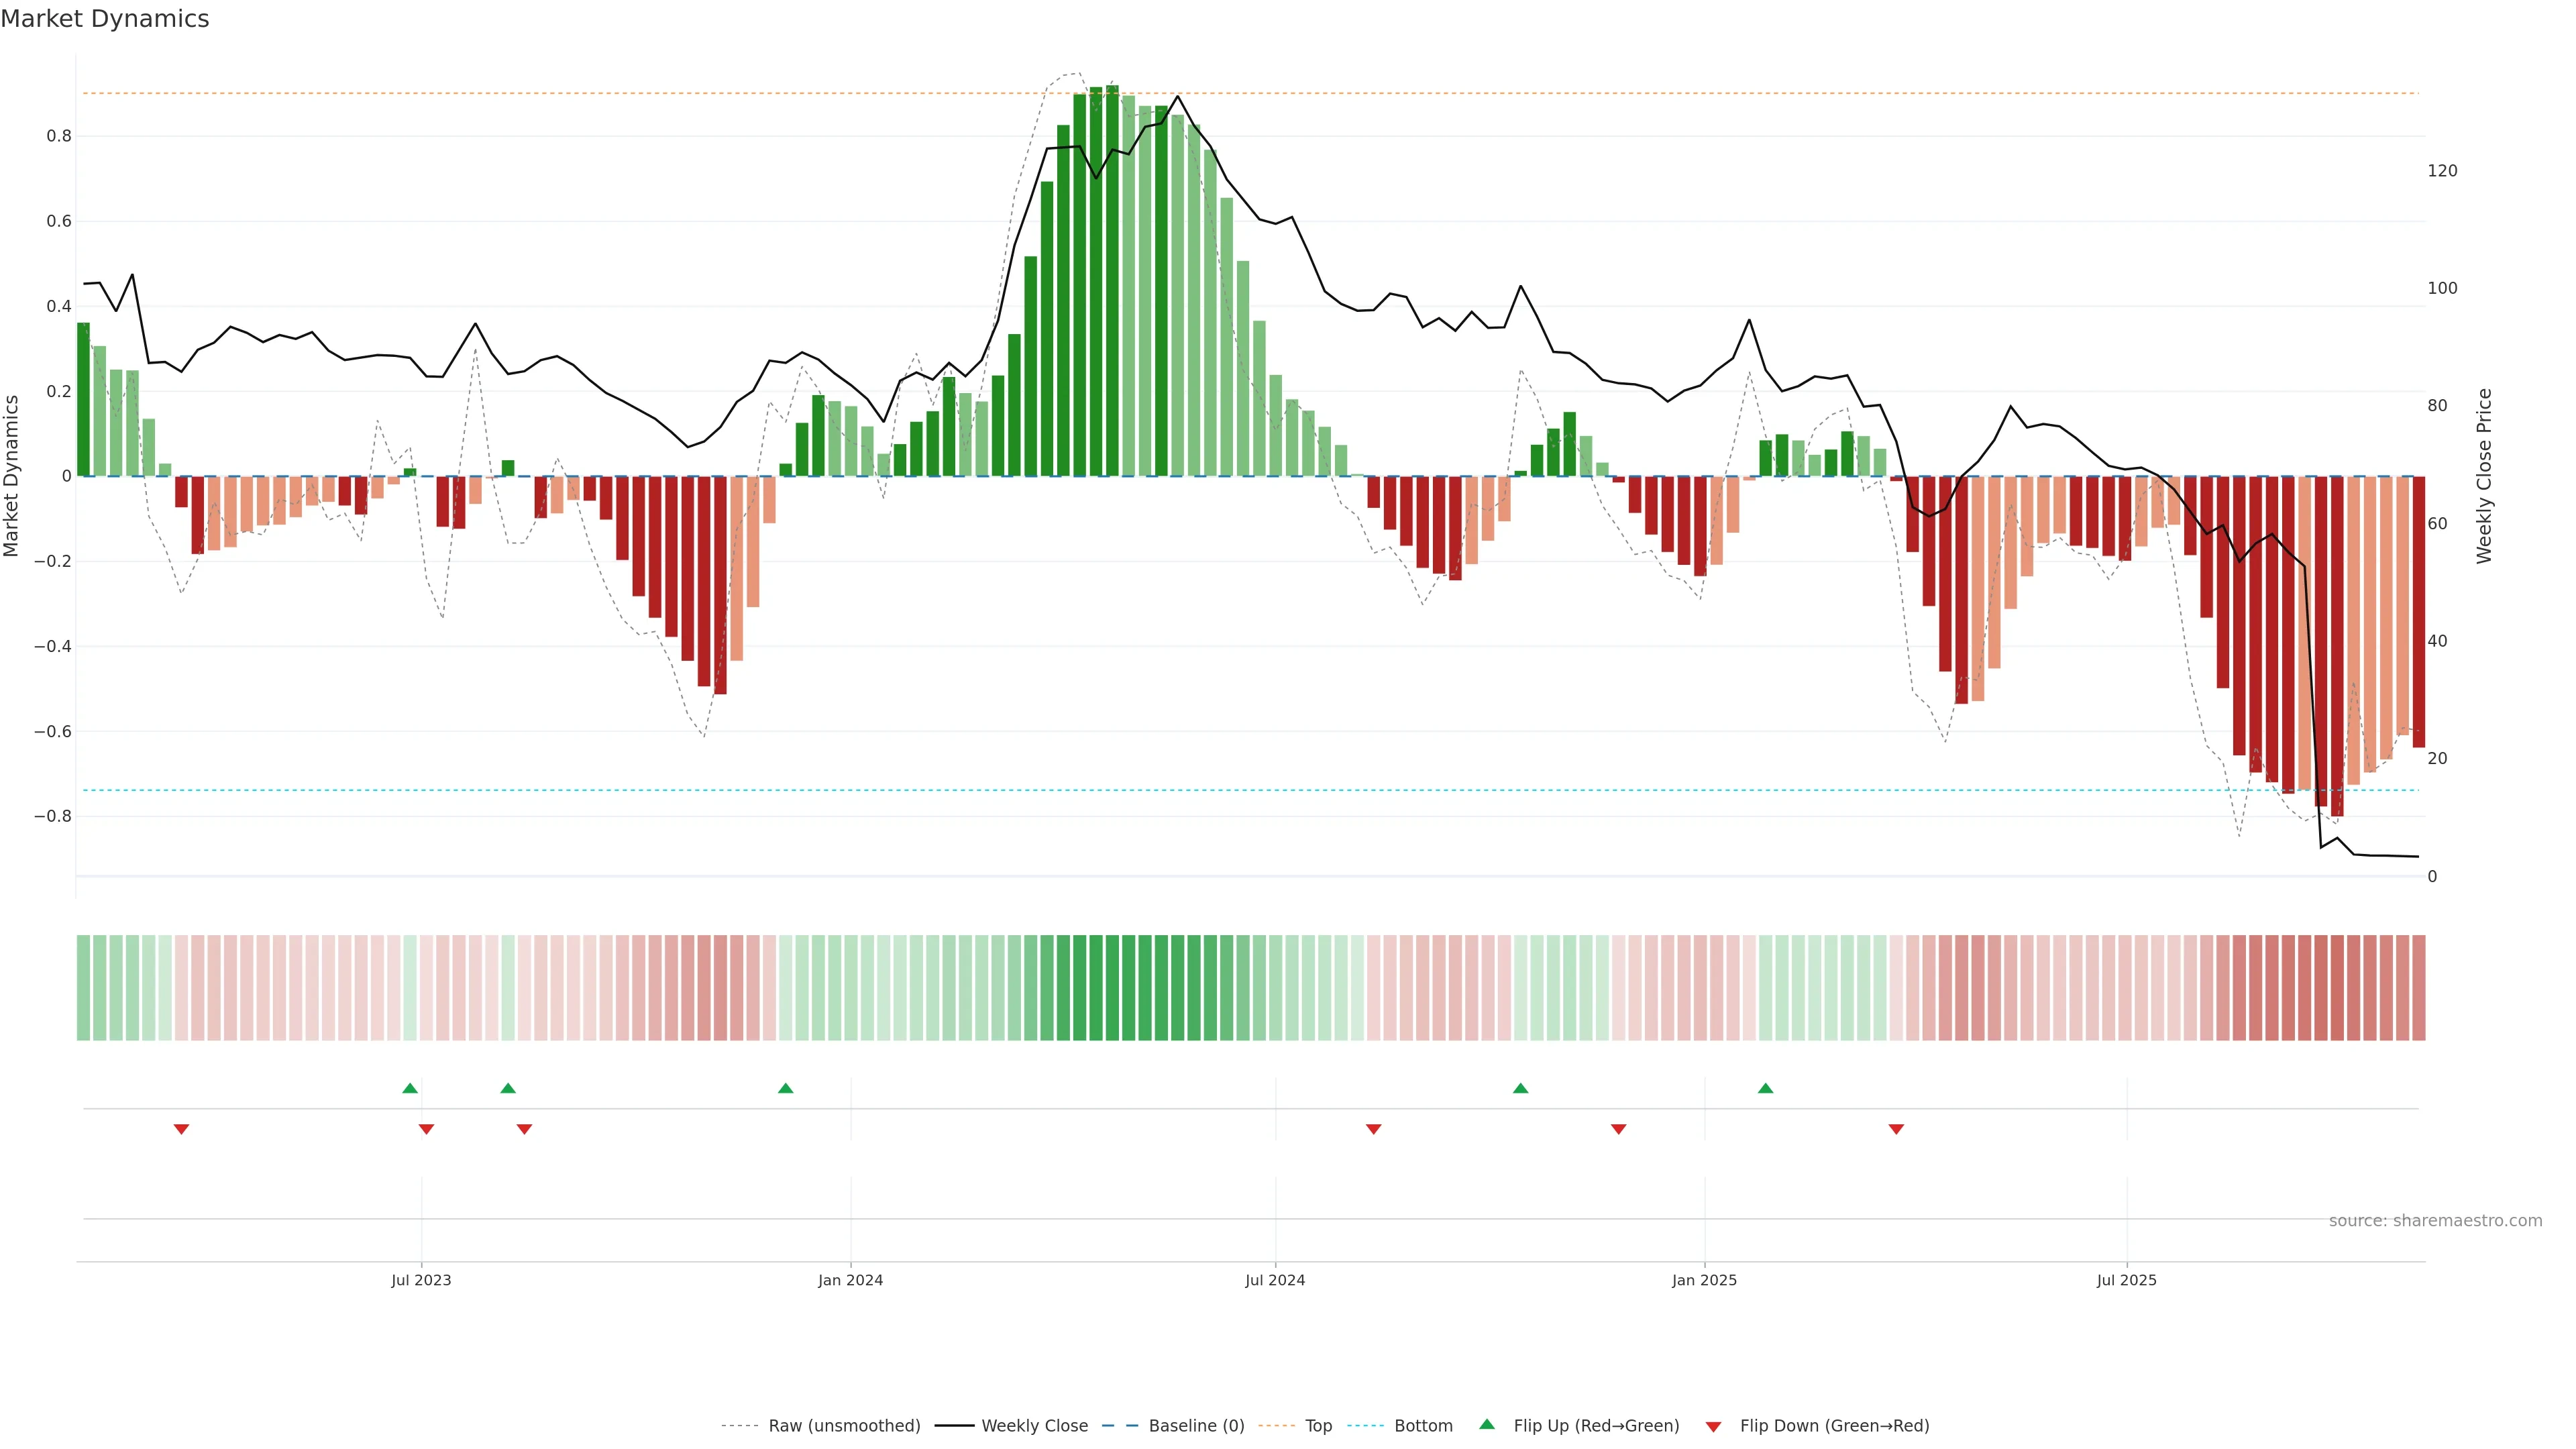Image resolution: width=2576 pixels, height=1449 pixels.
Task: Toggle the Weekly Close series in legend
Action: [x=1034, y=1426]
